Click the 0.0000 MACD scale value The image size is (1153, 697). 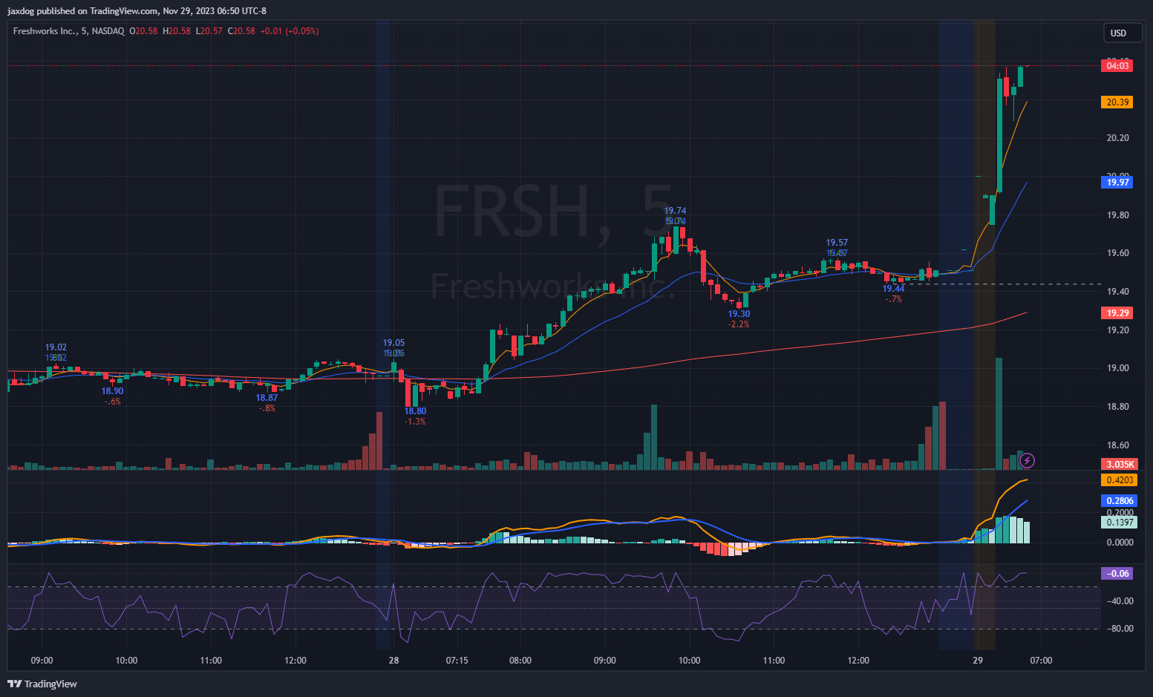1120,543
